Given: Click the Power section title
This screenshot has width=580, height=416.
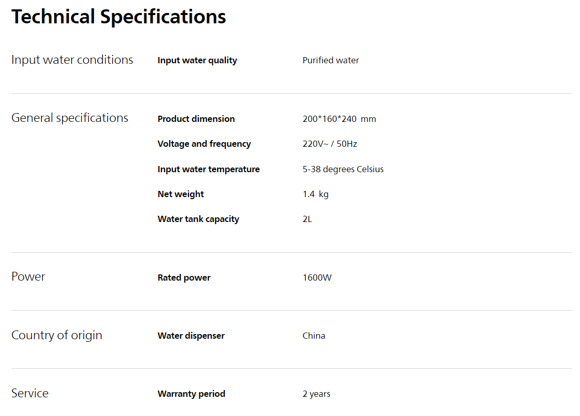Looking at the screenshot, I should pyautogui.click(x=28, y=276).
